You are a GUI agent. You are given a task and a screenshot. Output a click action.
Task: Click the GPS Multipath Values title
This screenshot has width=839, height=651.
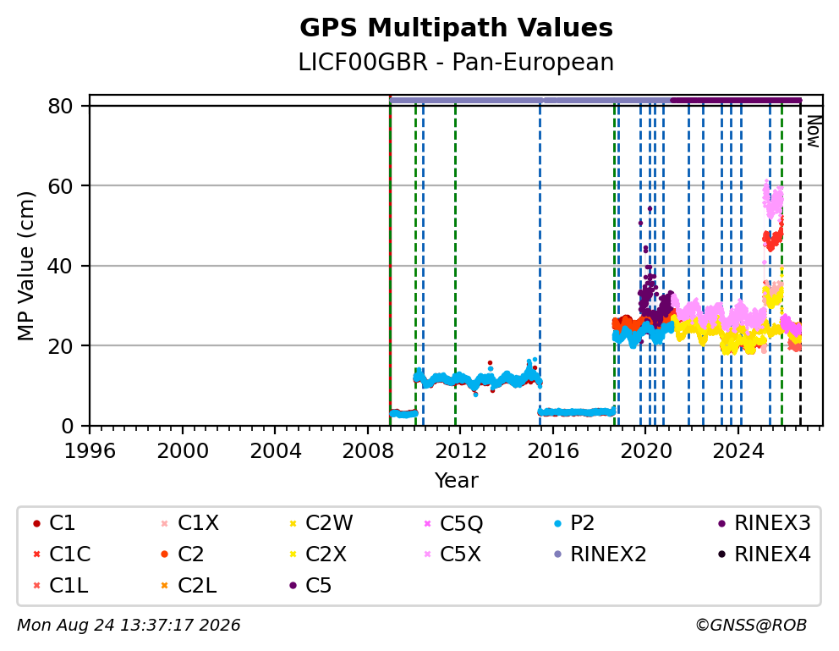[x=456, y=28]
